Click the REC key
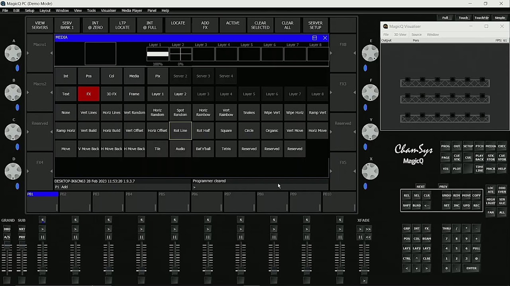510x286 pixels. click(477, 205)
